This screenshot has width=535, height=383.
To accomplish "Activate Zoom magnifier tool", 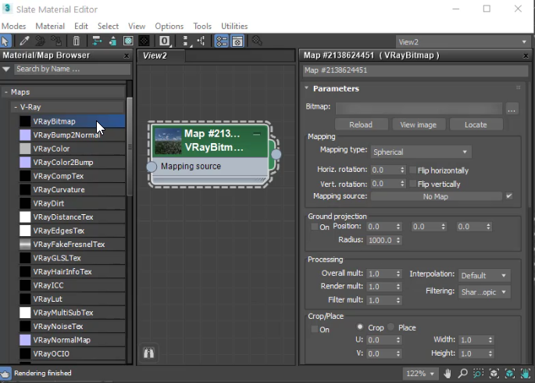I will 462,374.
